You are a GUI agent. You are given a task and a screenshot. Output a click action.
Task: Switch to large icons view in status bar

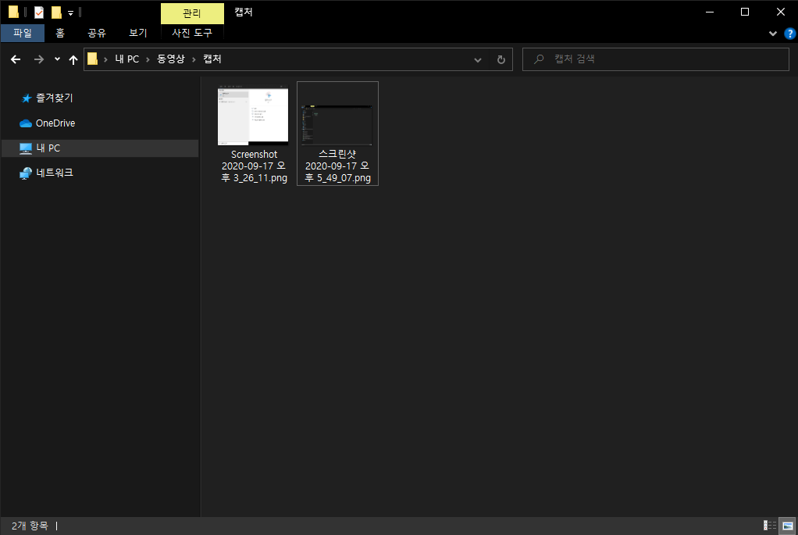787,526
